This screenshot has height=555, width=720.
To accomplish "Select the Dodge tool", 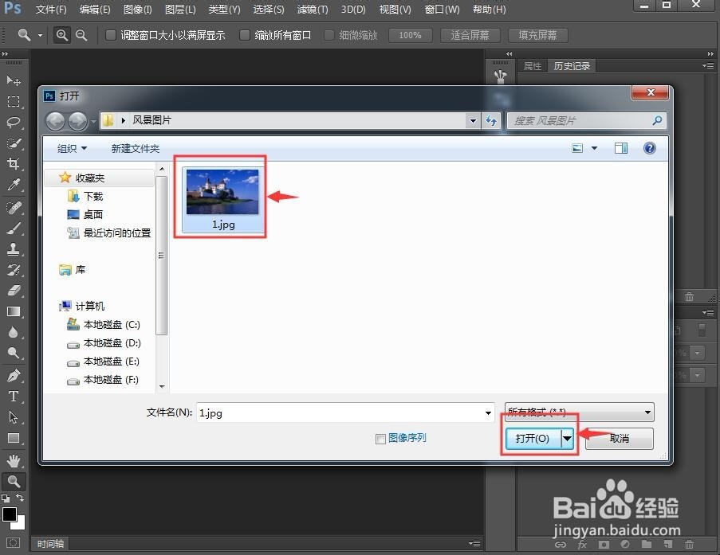I will pyautogui.click(x=14, y=353).
